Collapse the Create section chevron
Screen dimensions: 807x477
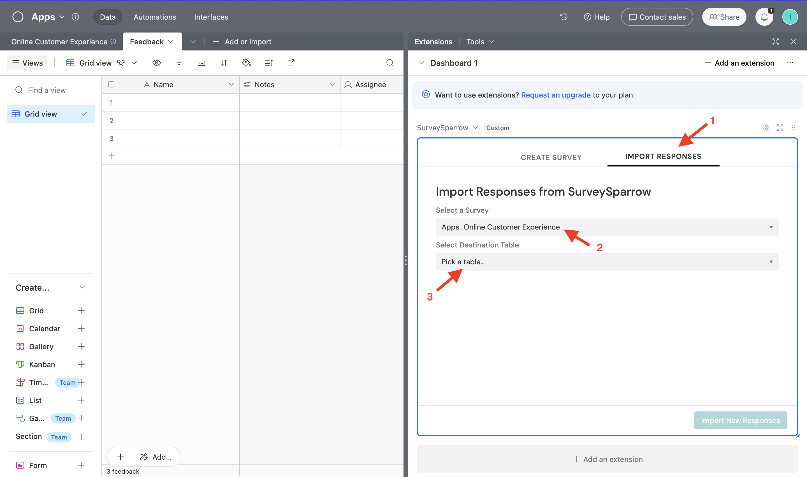82,287
